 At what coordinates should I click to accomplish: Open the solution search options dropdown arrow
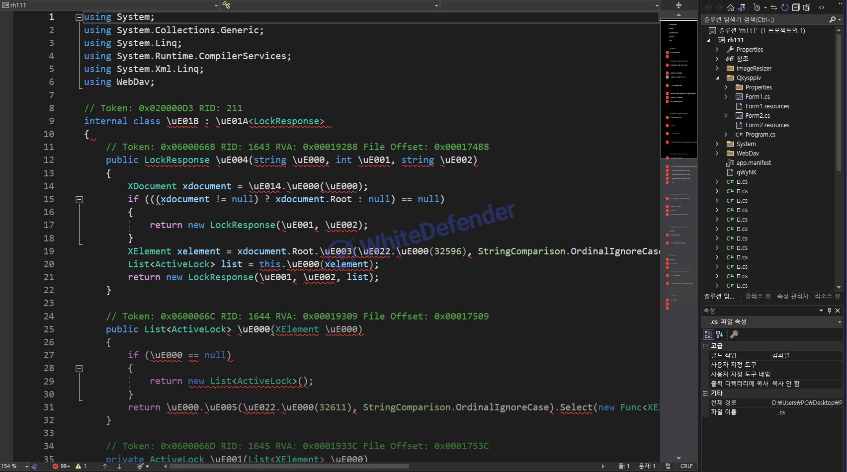840,20
